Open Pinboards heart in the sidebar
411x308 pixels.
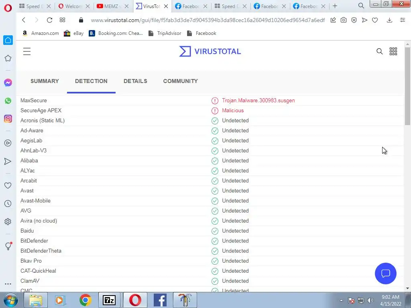(x=8, y=185)
